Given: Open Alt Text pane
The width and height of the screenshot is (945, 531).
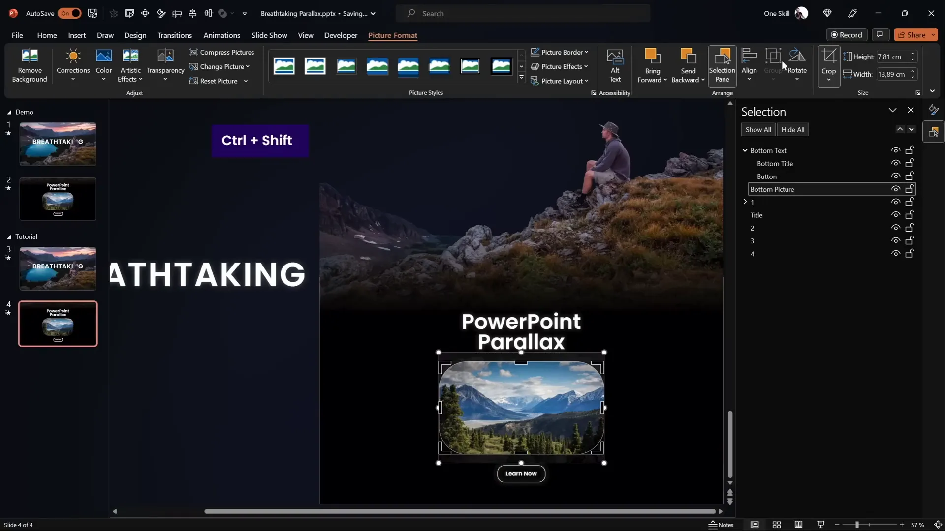Looking at the screenshot, I should tap(615, 65).
